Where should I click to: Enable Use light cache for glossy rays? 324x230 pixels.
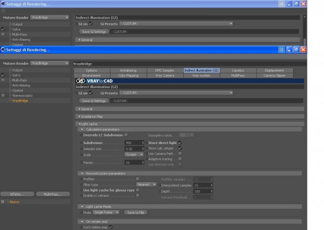tap(138, 190)
